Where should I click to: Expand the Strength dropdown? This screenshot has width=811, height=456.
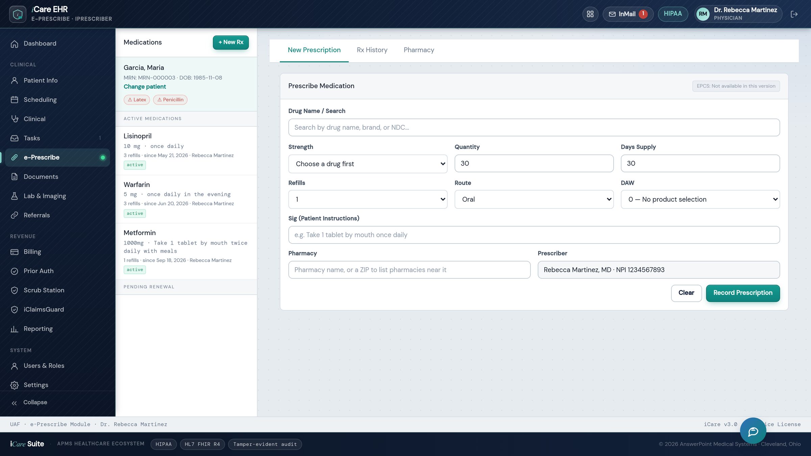(368, 164)
